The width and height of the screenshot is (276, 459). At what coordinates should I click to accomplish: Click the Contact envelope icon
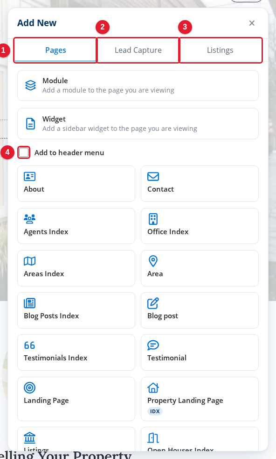coord(153,177)
